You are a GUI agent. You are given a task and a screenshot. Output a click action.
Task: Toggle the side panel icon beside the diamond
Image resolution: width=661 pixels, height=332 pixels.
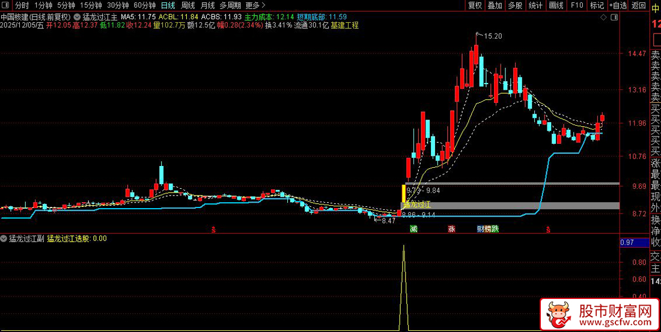coord(614,17)
